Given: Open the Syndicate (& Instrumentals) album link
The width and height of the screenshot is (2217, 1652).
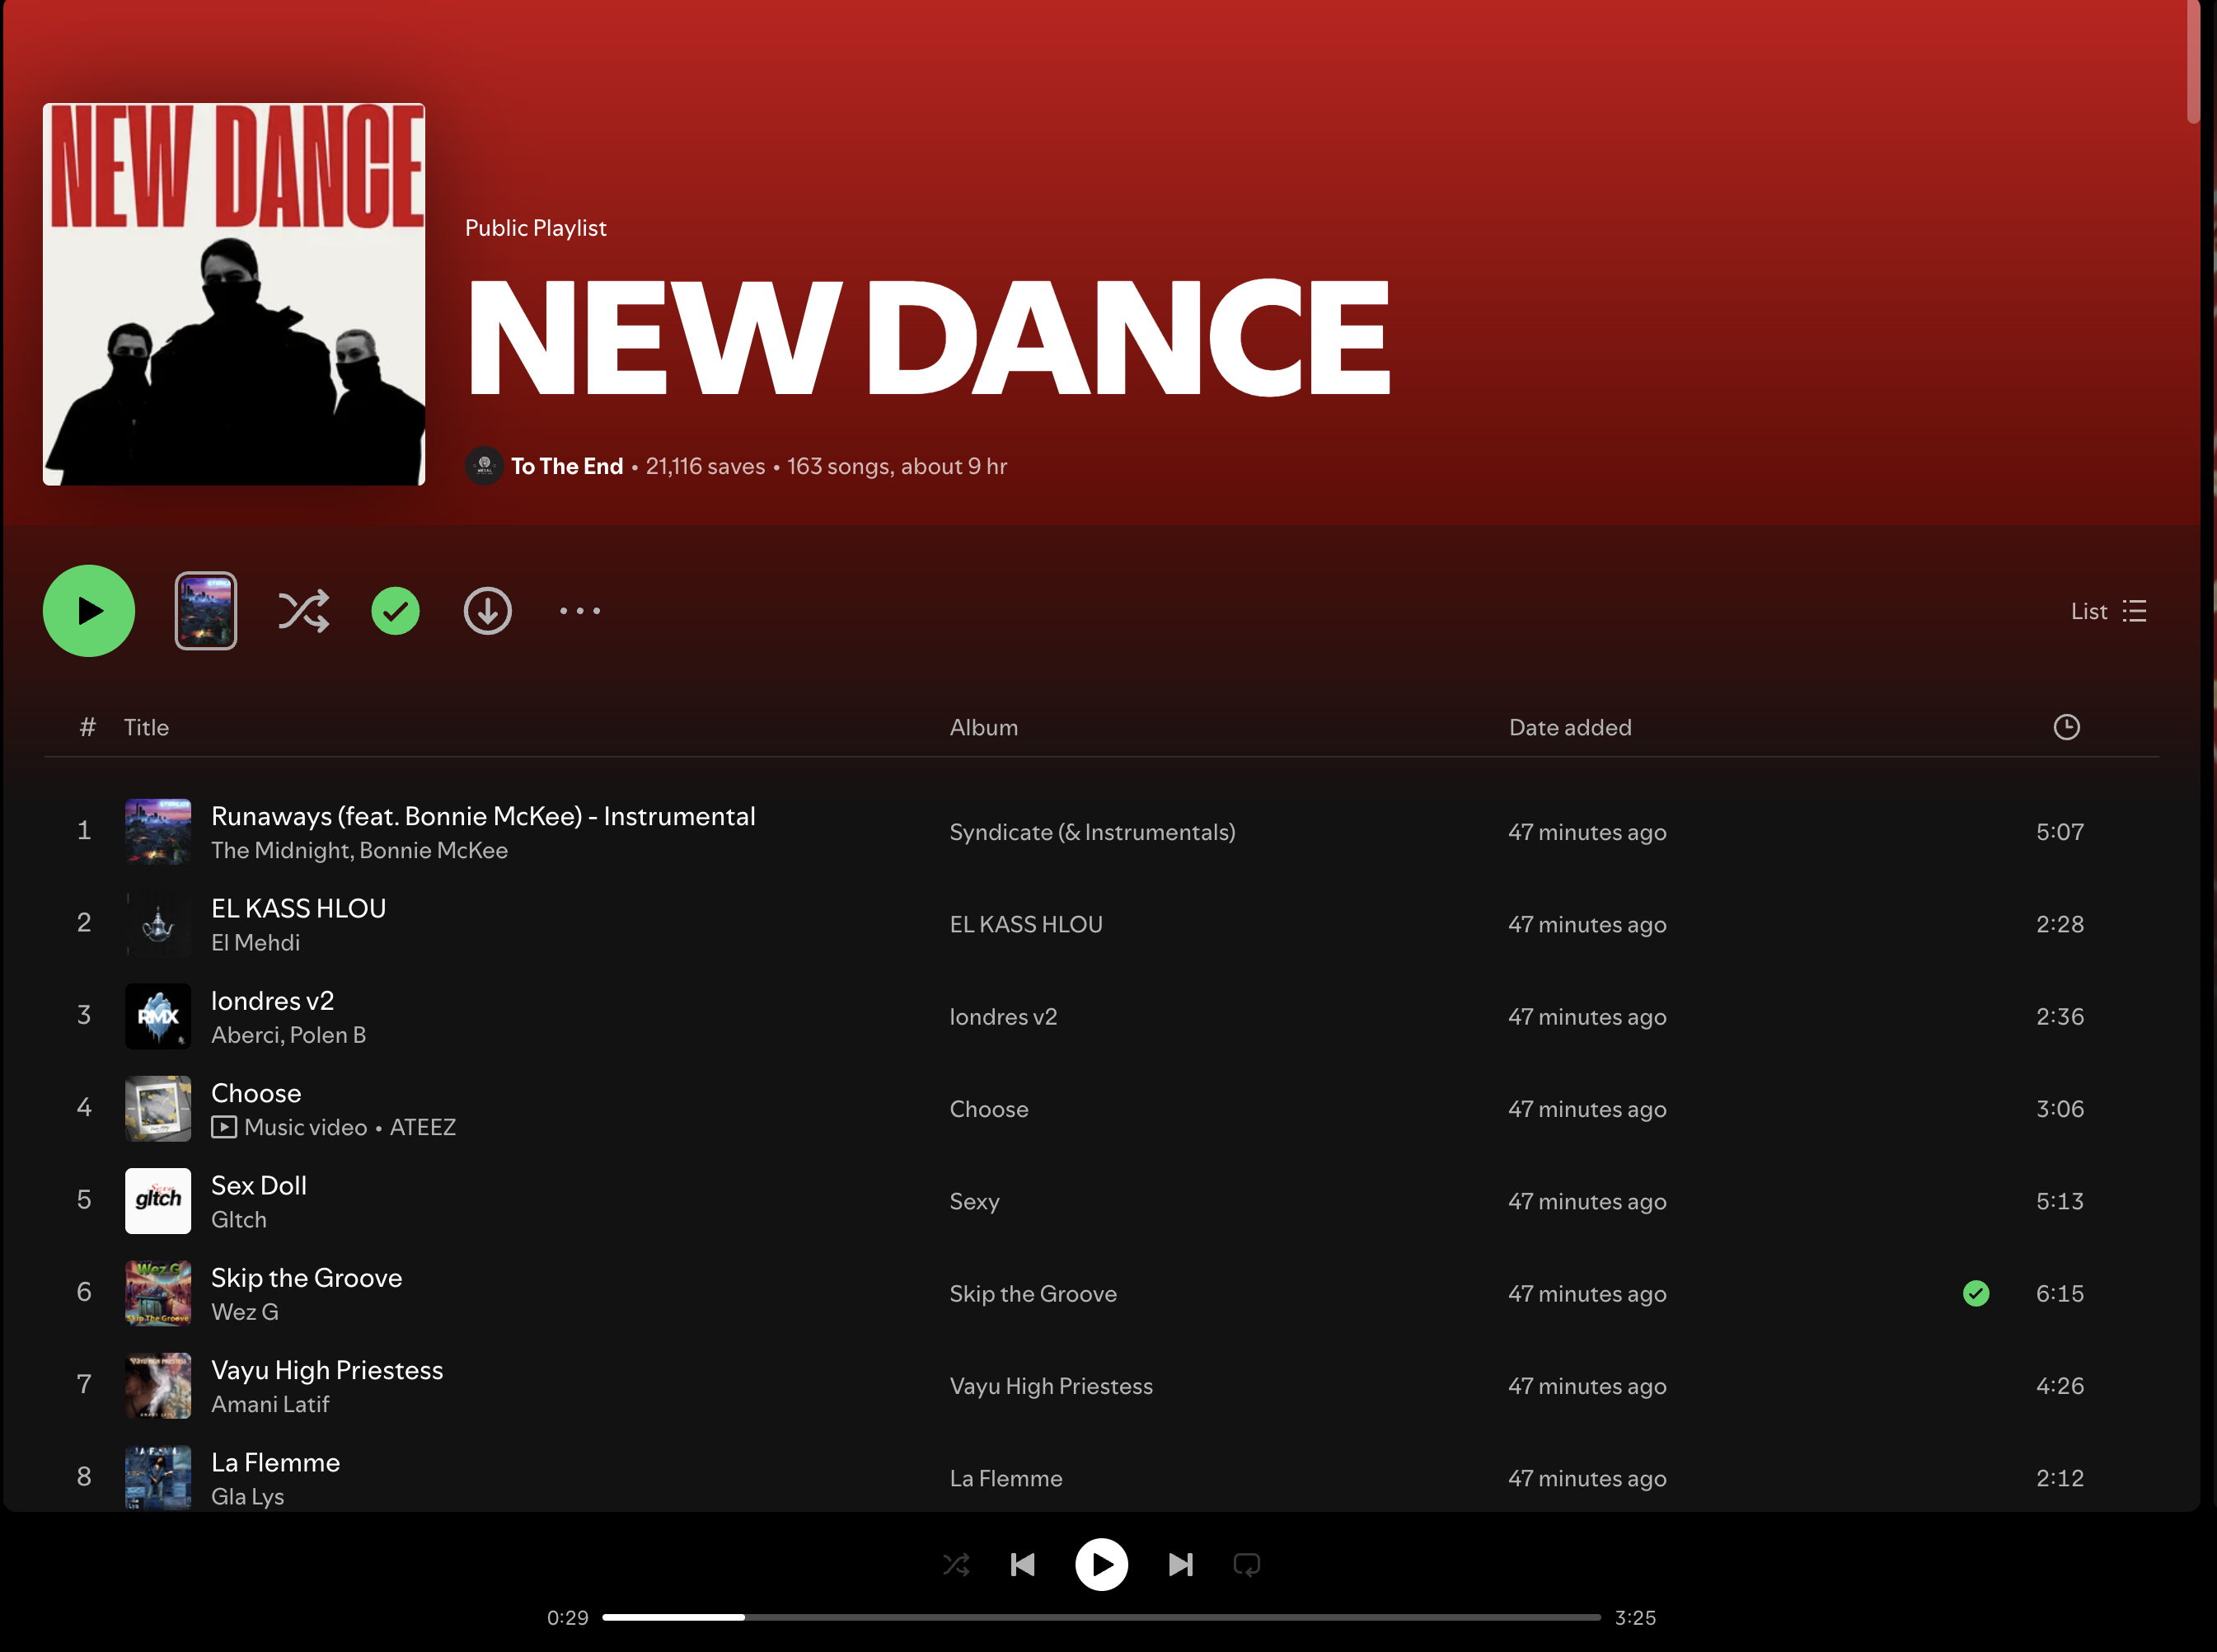Looking at the screenshot, I should coord(1091,832).
